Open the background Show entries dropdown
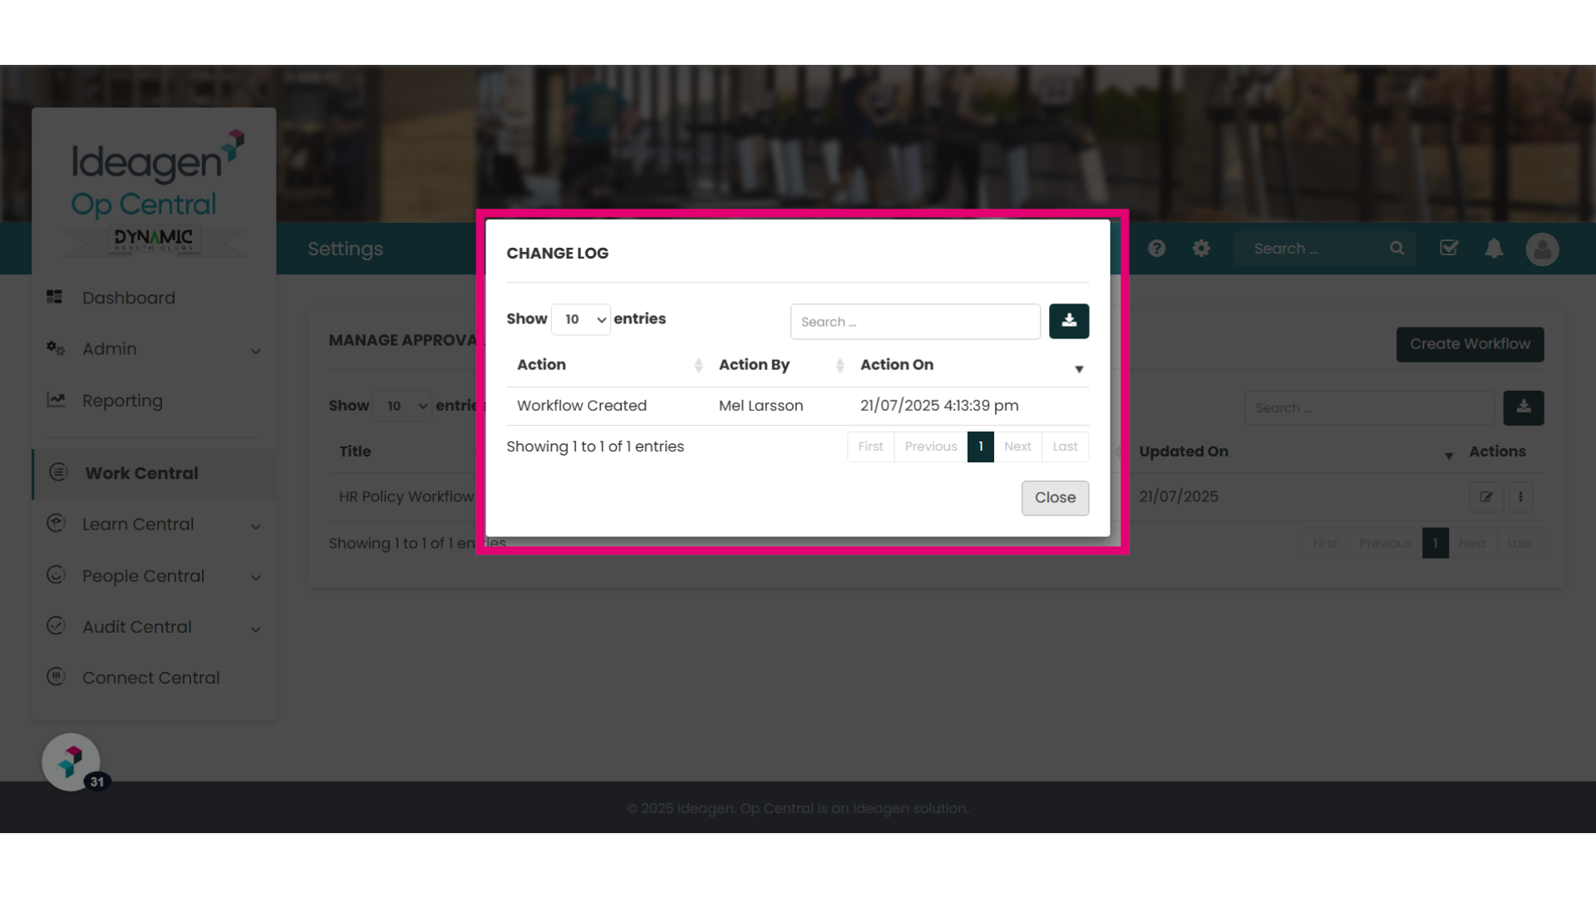1596x898 pixels. click(402, 406)
